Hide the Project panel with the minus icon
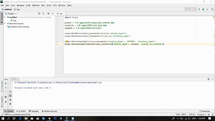The height and width of the screenshot is (121, 215). 52,13
